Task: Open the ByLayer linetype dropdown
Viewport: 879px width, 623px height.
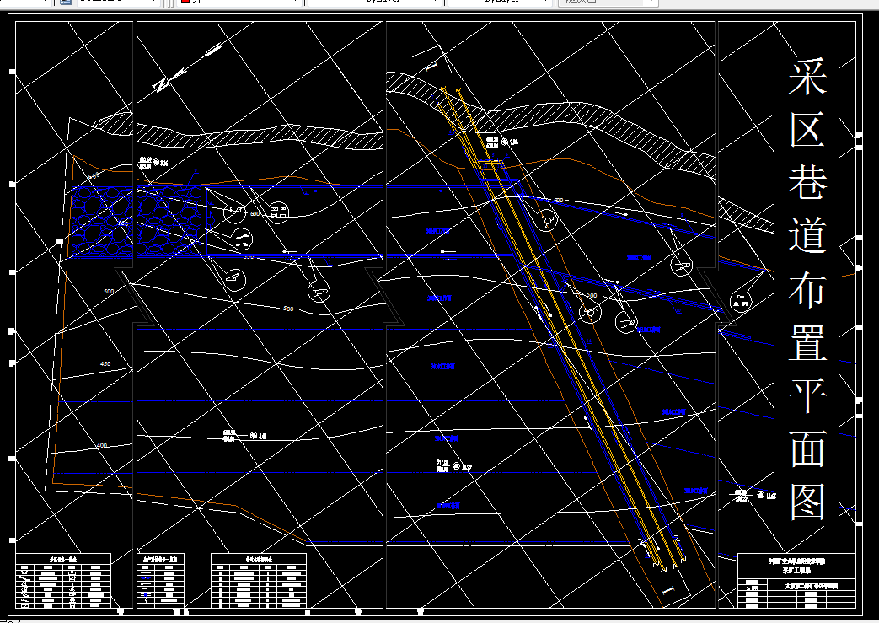Action: [x=374, y=2]
